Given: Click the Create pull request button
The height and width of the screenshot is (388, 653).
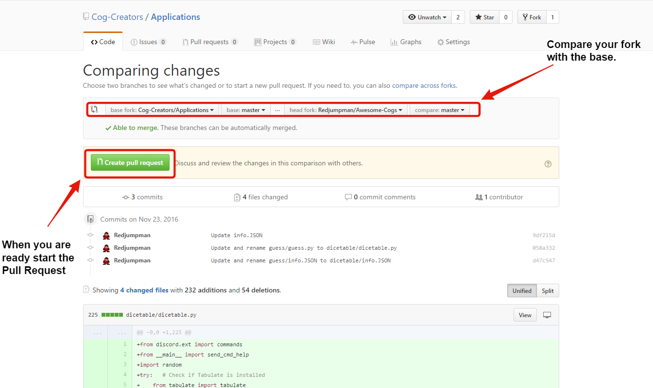Looking at the screenshot, I should (x=130, y=163).
